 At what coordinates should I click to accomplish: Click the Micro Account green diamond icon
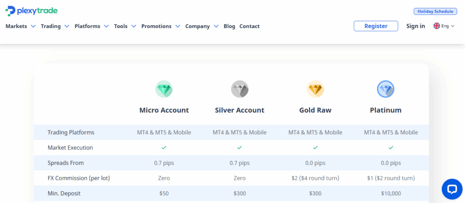coord(164,89)
